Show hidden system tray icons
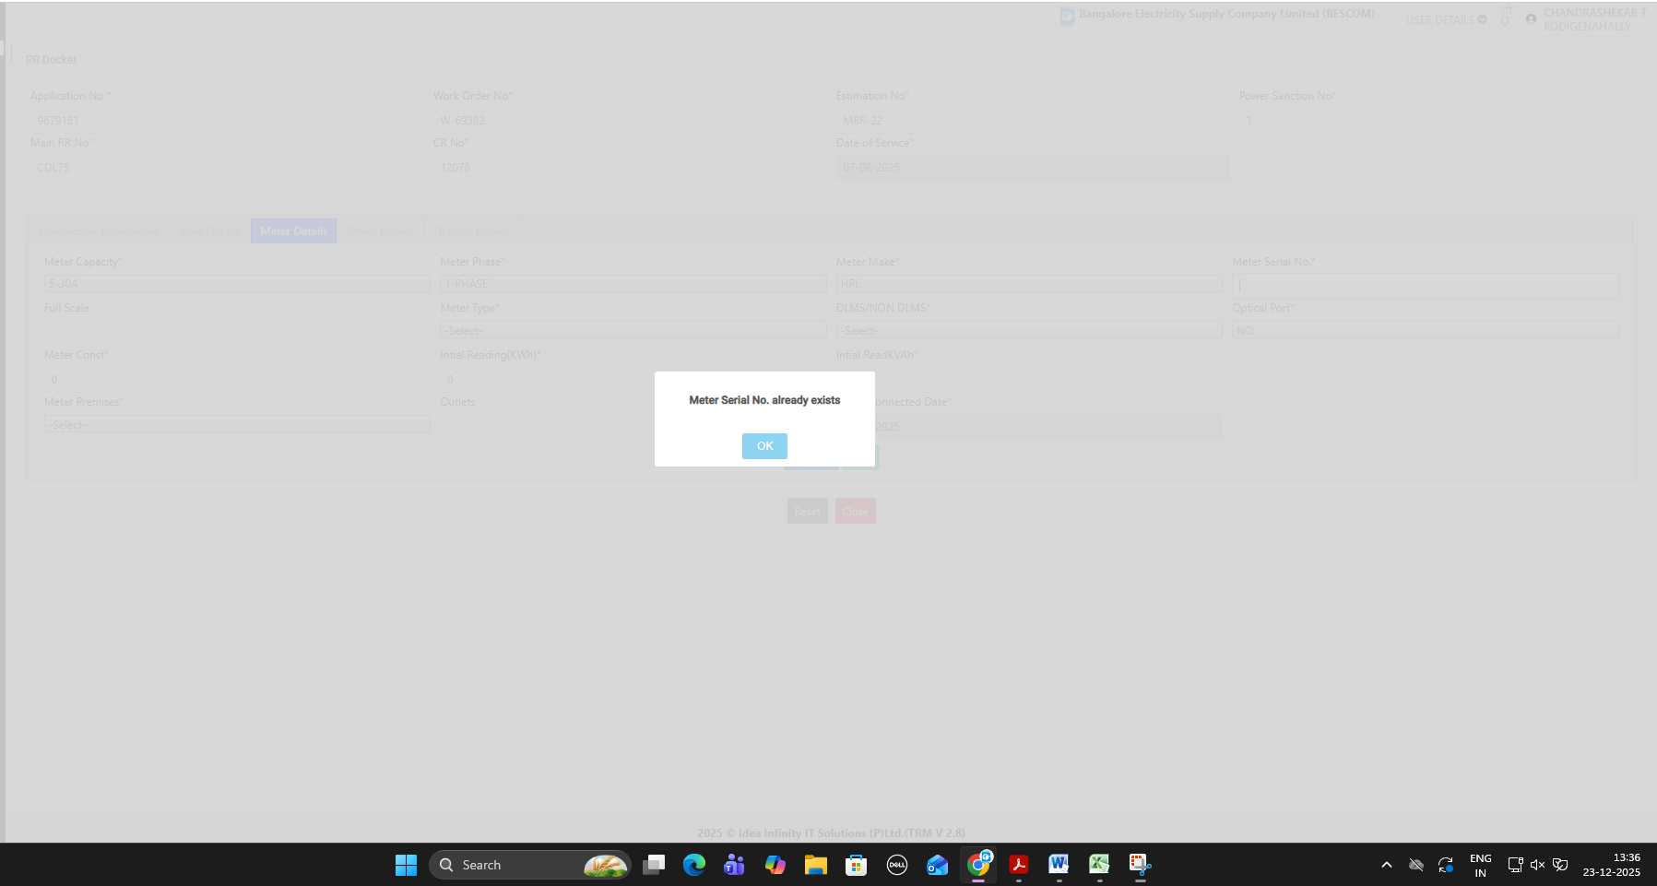 click(1387, 865)
